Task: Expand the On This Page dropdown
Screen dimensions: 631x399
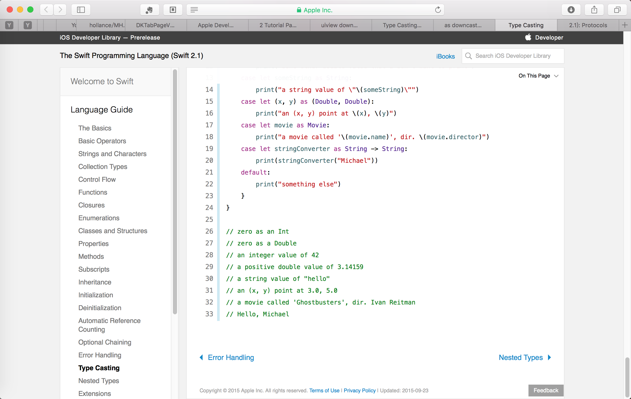Action: (x=539, y=76)
